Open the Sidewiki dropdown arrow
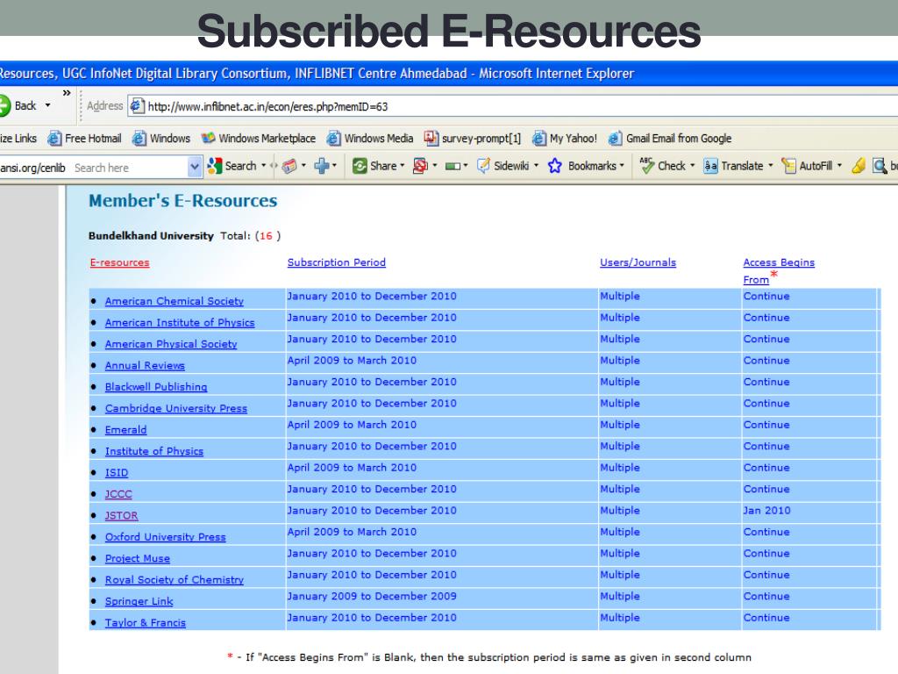The image size is (898, 674). point(536,166)
